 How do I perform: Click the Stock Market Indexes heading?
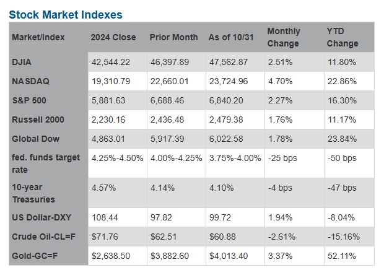pos(66,15)
